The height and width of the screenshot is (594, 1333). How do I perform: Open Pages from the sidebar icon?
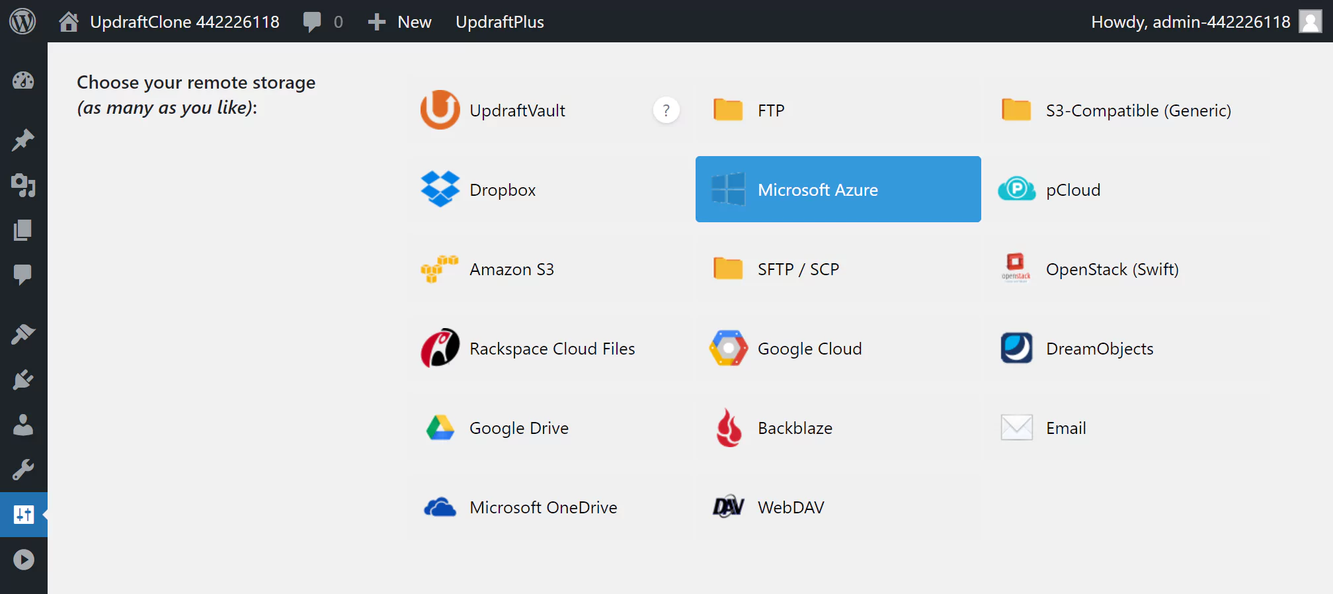coord(23,230)
